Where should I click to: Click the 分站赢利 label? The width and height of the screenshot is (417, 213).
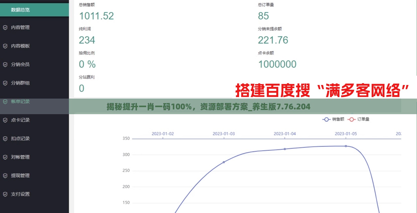(87, 77)
